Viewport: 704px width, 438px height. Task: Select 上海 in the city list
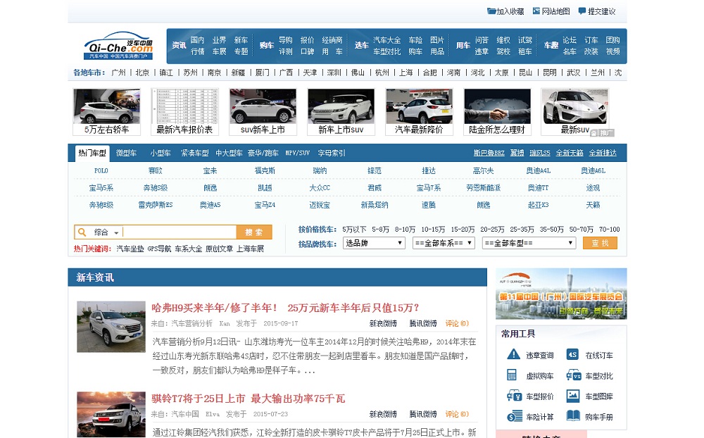[x=406, y=73]
